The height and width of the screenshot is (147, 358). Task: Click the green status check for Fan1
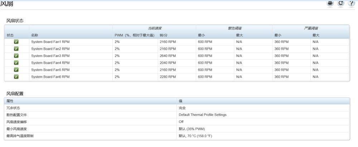(16, 42)
